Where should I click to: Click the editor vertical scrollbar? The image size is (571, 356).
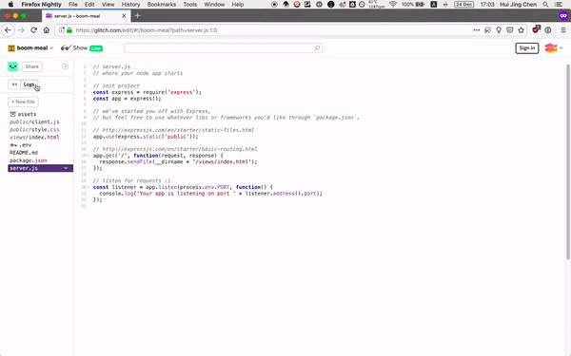point(568,161)
